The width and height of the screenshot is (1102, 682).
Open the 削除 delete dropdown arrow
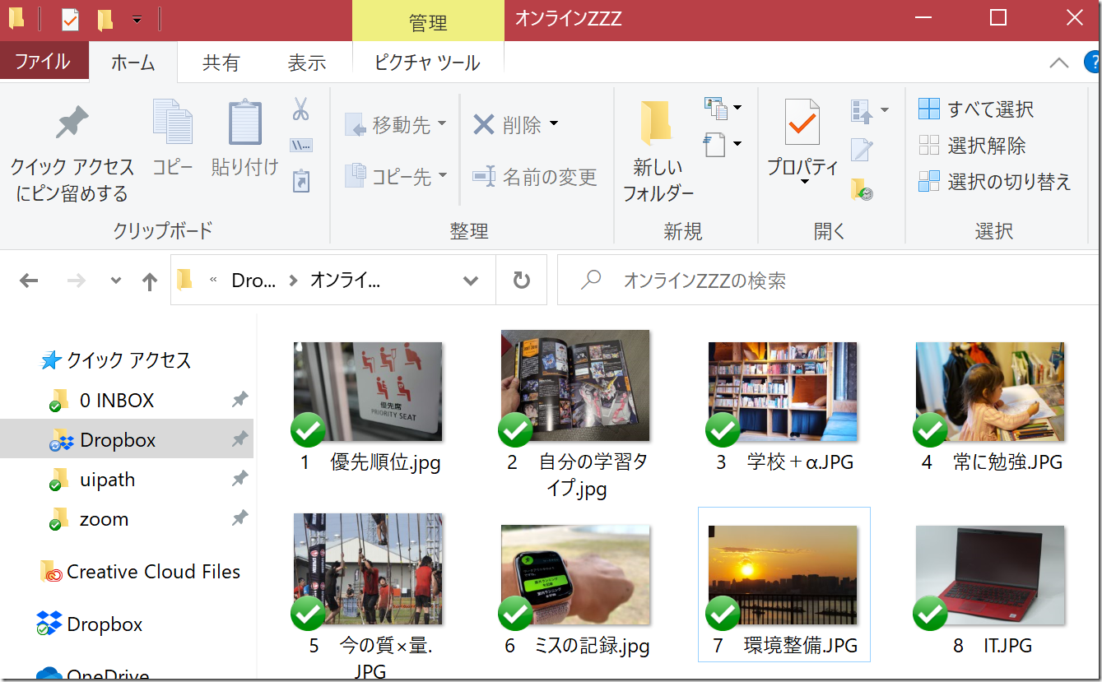(554, 124)
